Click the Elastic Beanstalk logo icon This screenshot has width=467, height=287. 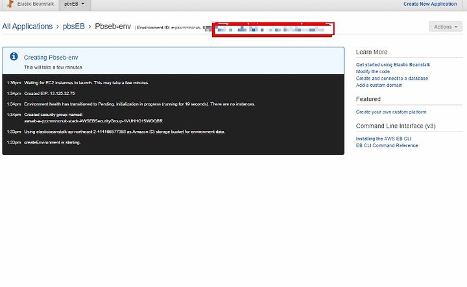[10, 4]
